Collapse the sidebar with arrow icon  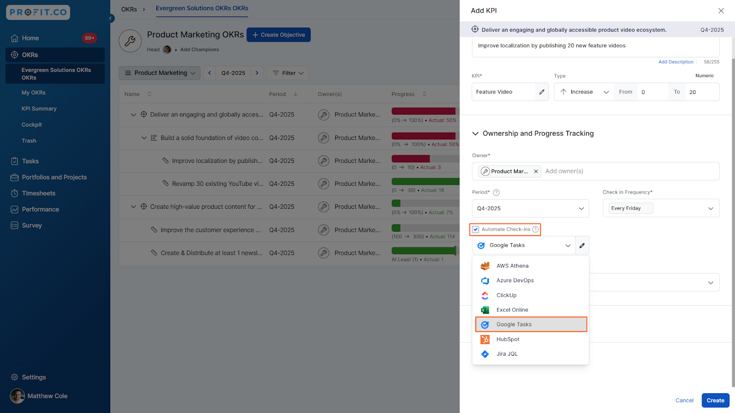[111, 18]
